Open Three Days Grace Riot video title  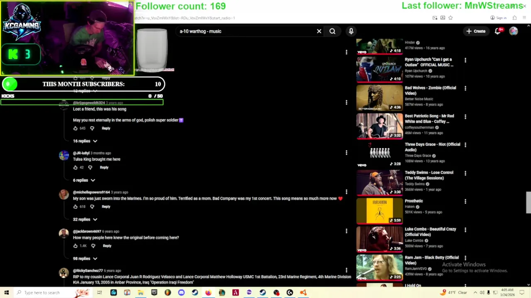tap(432, 147)
